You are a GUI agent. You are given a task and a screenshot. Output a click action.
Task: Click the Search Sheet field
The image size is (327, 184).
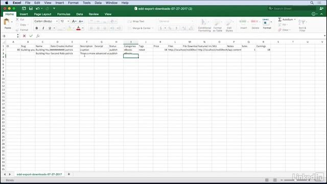tap(292, 9)
